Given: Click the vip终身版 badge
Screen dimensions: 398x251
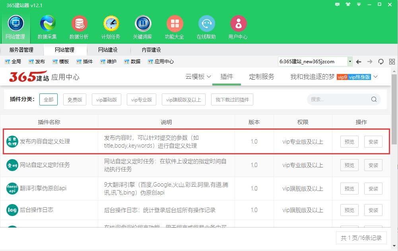Looking at the screenshot, I should [x=359, y=77].
